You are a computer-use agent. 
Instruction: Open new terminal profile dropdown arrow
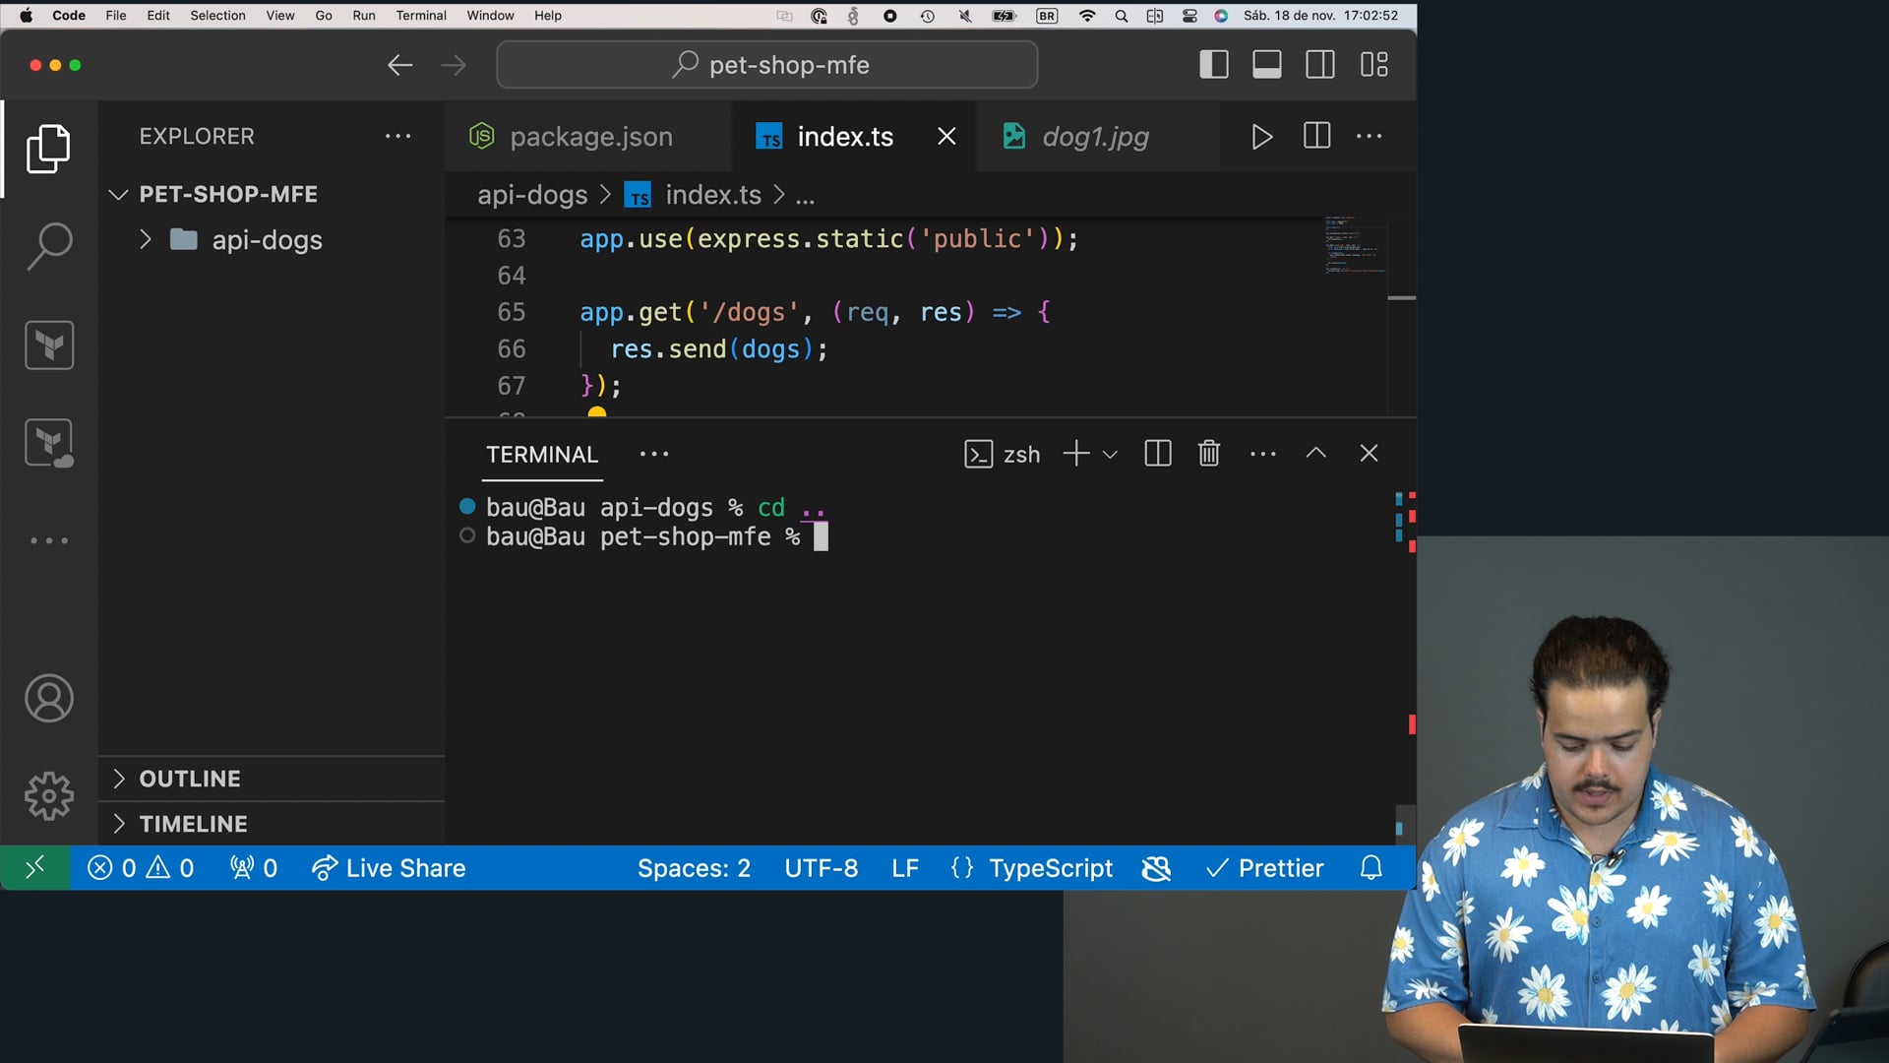[1111, 455]
